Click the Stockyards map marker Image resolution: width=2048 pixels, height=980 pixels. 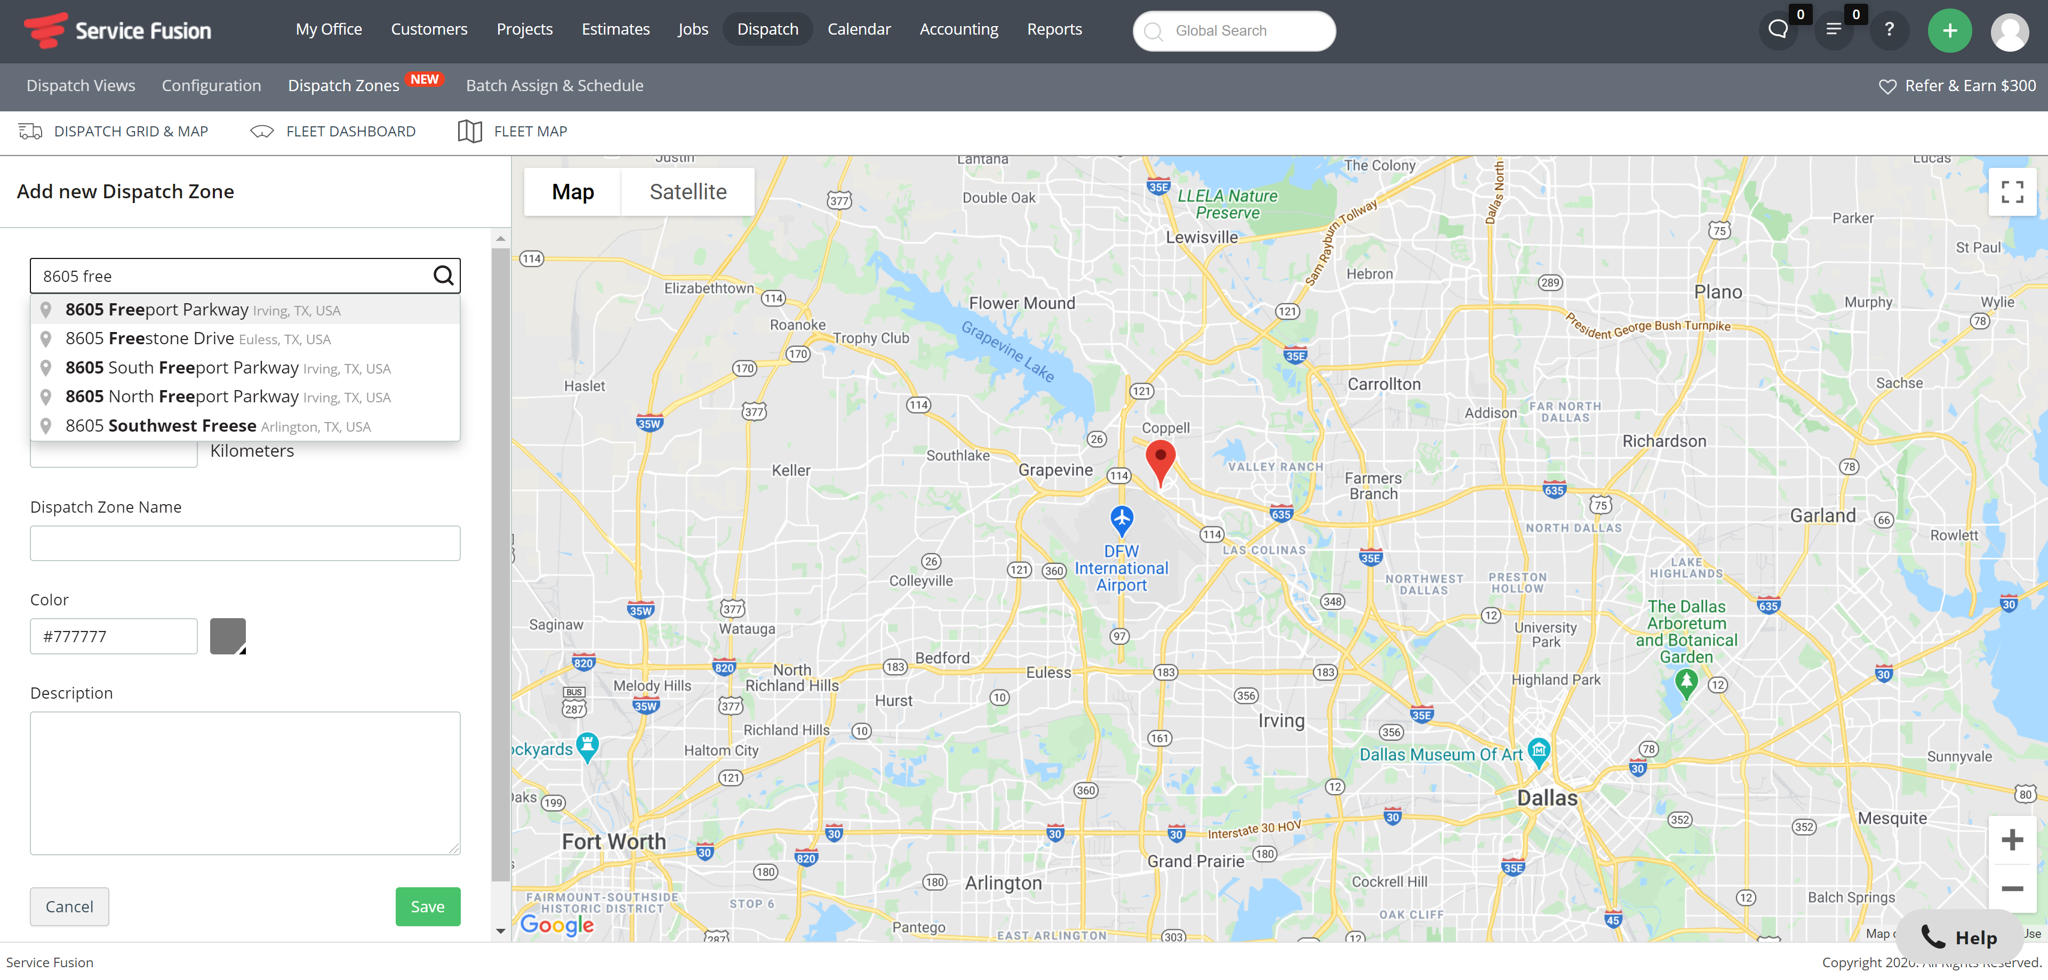point(587,747)
